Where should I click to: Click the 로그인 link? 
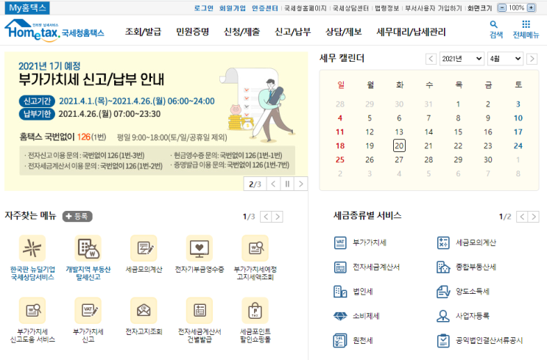tap(204, 8)
